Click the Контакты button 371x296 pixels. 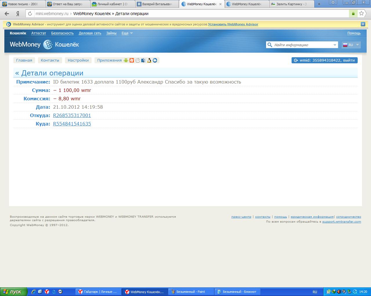pyautogui.click(x=50, y=60)
